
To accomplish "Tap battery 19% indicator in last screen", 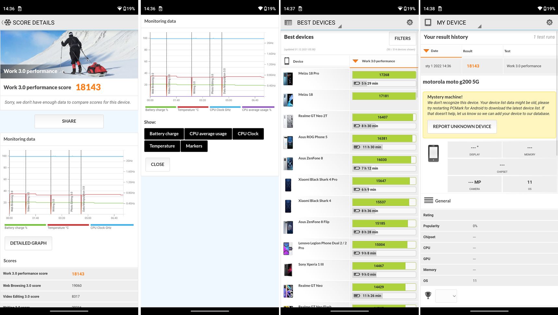I will pos(550,8).
